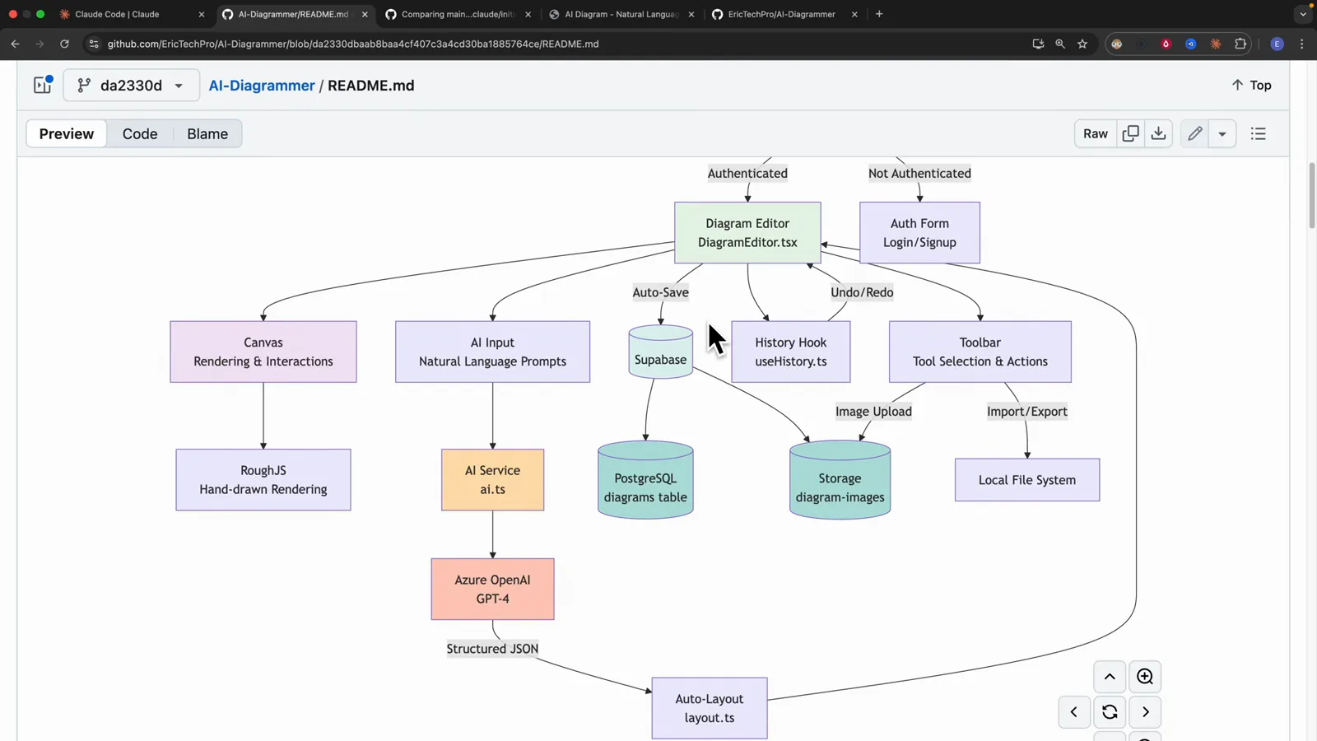Switch to the Blame tab

(x=207, y=133)
